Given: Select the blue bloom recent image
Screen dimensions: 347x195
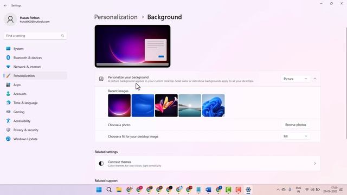Looking at the screenshot, I should 213,106.
